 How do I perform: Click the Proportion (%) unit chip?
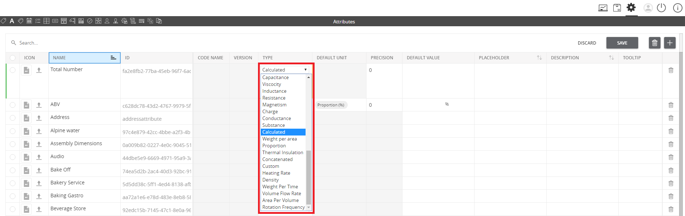pyautogui.click(x=331, y=105)
